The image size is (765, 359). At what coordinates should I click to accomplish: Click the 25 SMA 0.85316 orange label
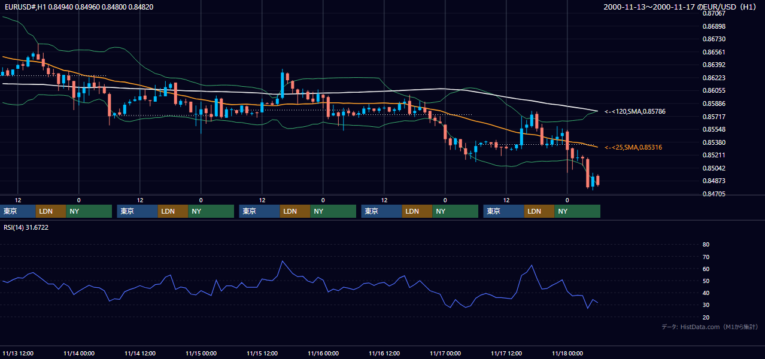(633, 147)
